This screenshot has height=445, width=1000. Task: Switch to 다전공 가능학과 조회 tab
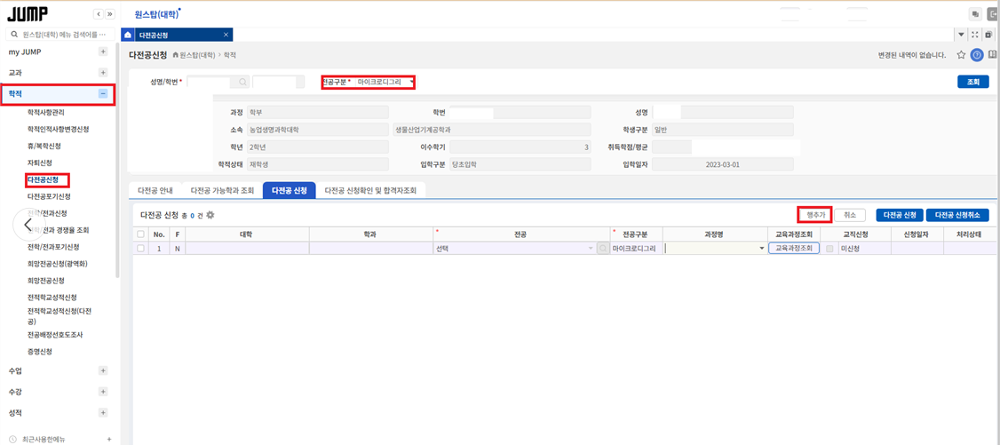coord(222,191)
